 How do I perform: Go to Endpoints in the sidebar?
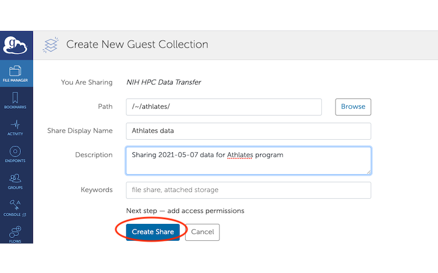(x=15, y=153)
